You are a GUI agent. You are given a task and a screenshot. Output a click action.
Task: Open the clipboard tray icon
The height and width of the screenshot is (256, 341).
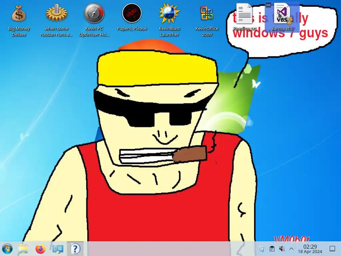[x=272, y=249]
